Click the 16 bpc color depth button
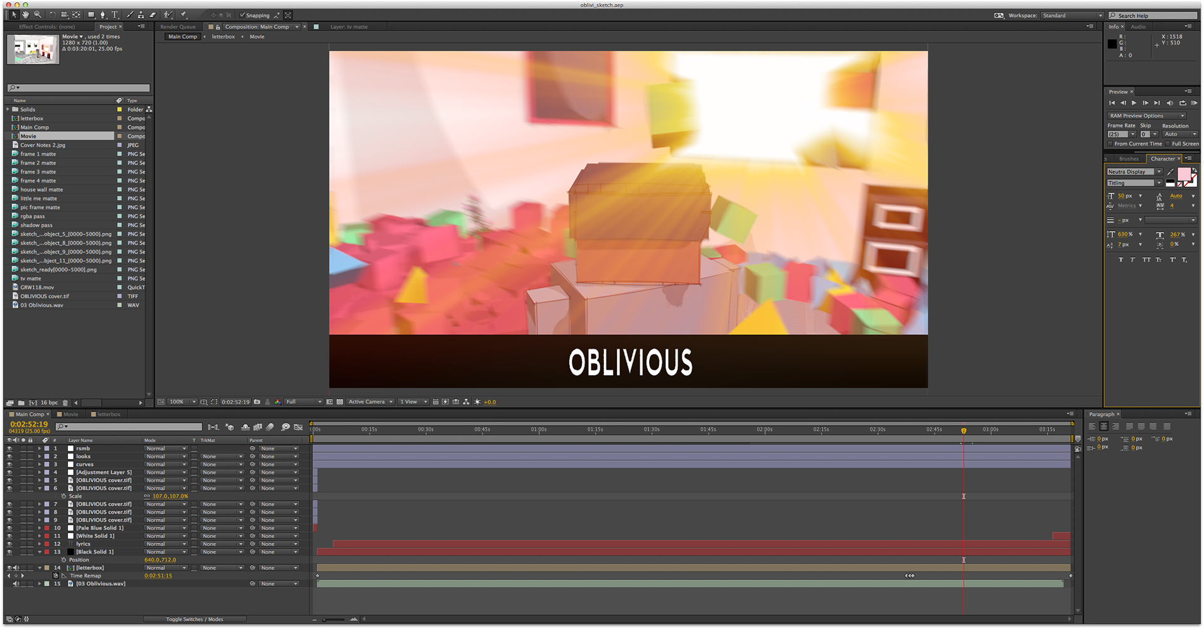Screen dimensions: 1204x629 point(49,403)
